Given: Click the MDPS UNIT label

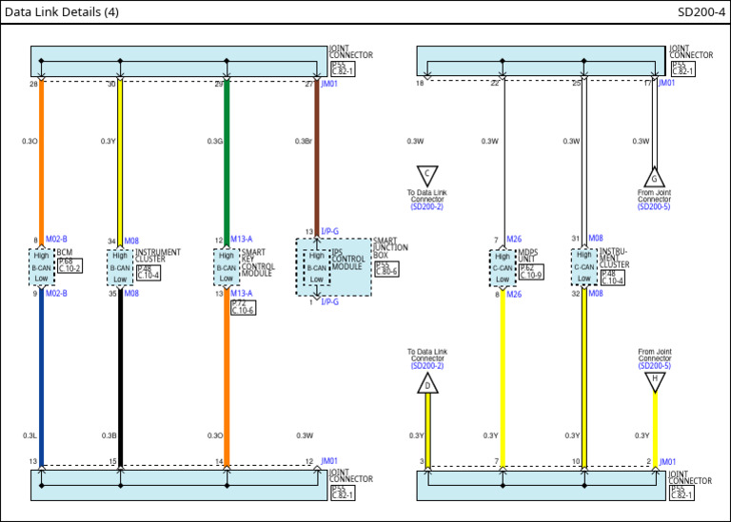Looking at the screenshot, I should click(528, 256).
